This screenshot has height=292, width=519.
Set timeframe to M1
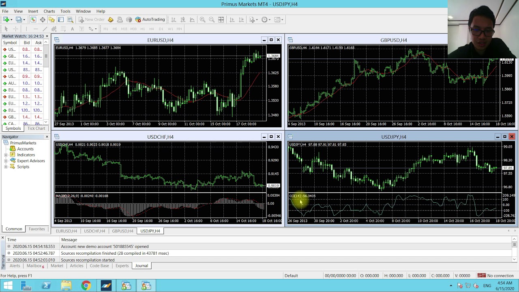point(105,29)
